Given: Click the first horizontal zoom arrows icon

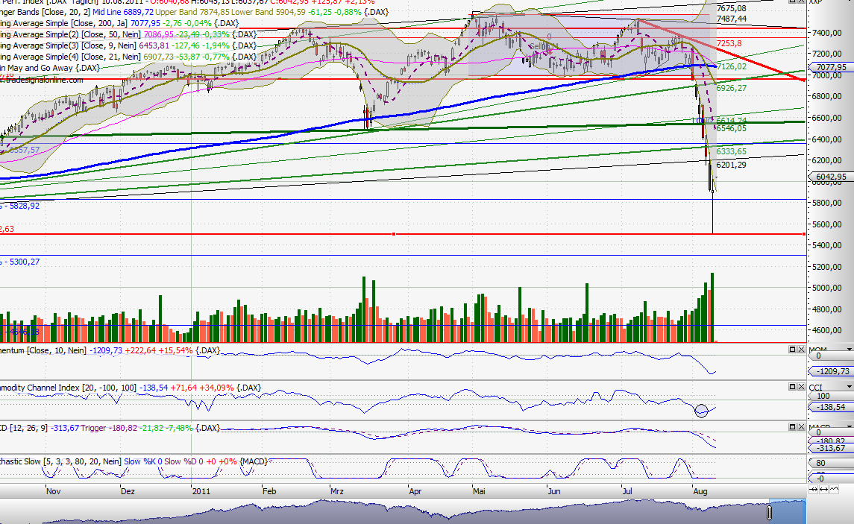Looking at the screenshot, I should (814, 490).
